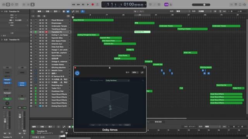Viewport: 248px width, 139px height.
Task: Open the Limiter plugin slot
Action: tap(22, 83)
